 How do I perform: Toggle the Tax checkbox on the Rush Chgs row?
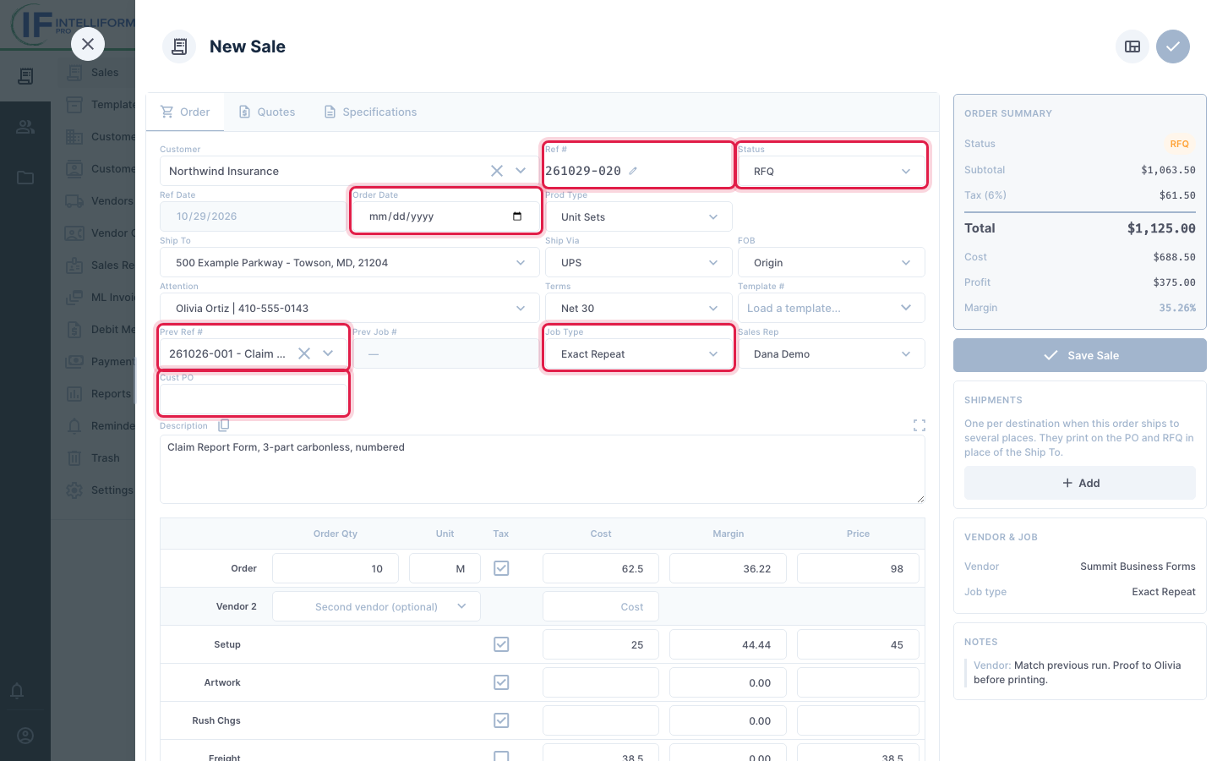[501, 720]
